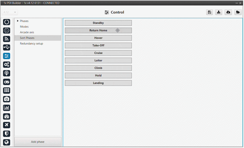The image size is (244, 148).
Task: Open the Arcade axis menu entry
Action: pos(27,32)
